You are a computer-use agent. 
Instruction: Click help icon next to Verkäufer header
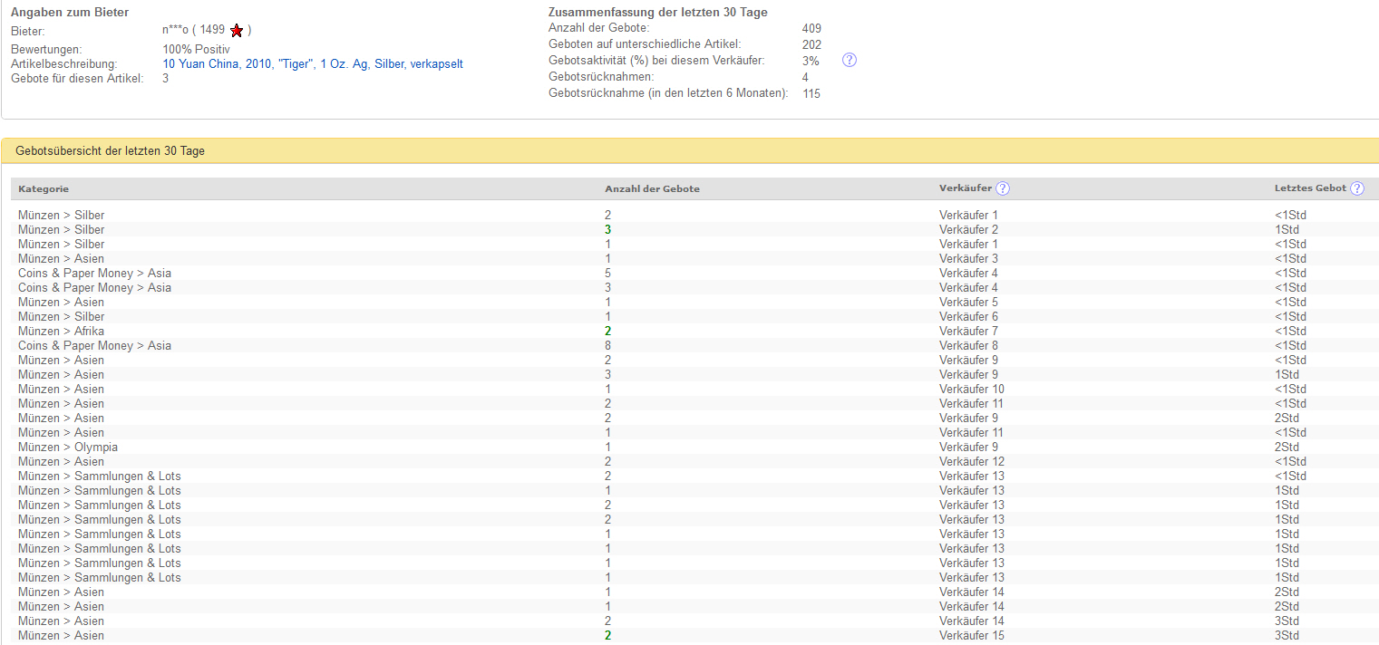pyautogui.click(x=1002, y=188)
